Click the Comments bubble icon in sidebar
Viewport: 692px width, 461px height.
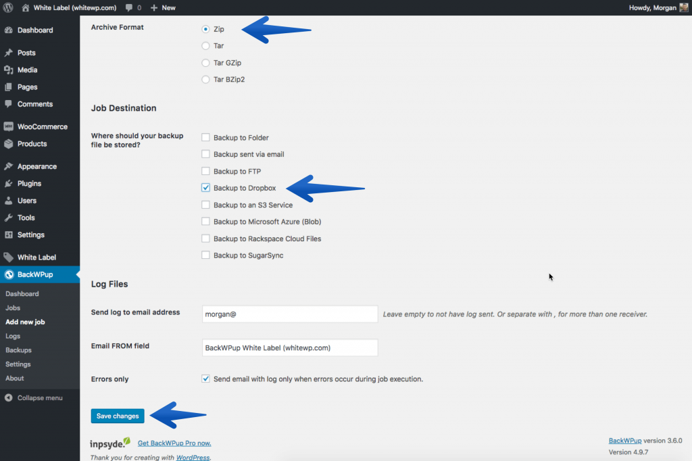point(8,104)
